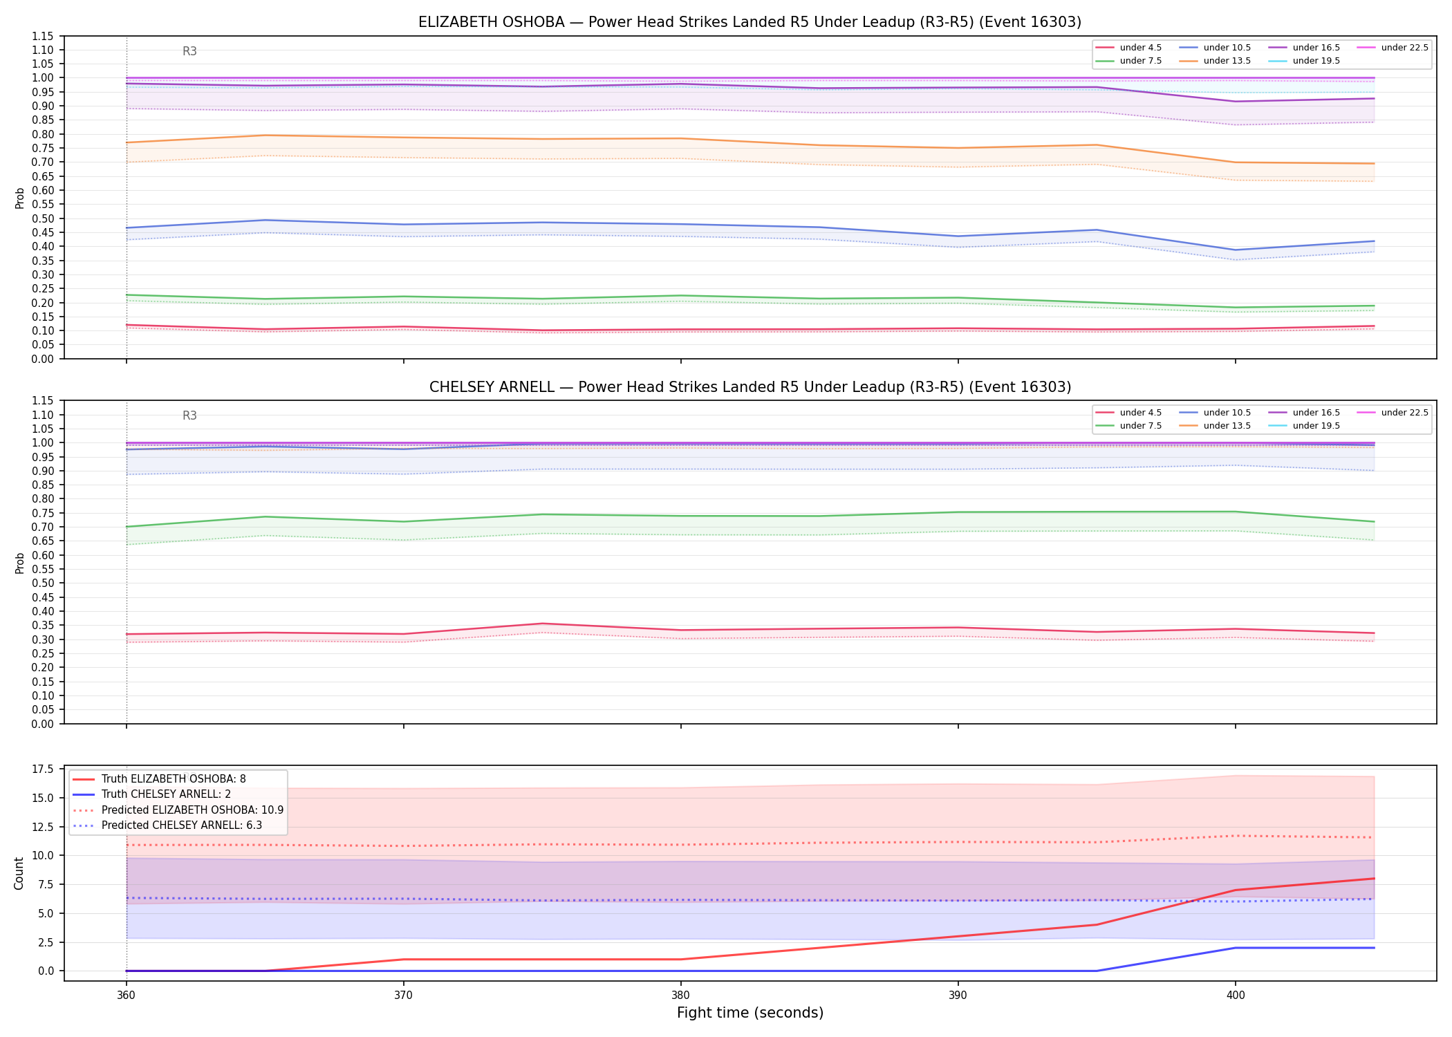The width and height of the screenshot is (1452, 1037).
Task: Click the CHELSEY ARNELL chart title
Action: [x=750, y=387]
